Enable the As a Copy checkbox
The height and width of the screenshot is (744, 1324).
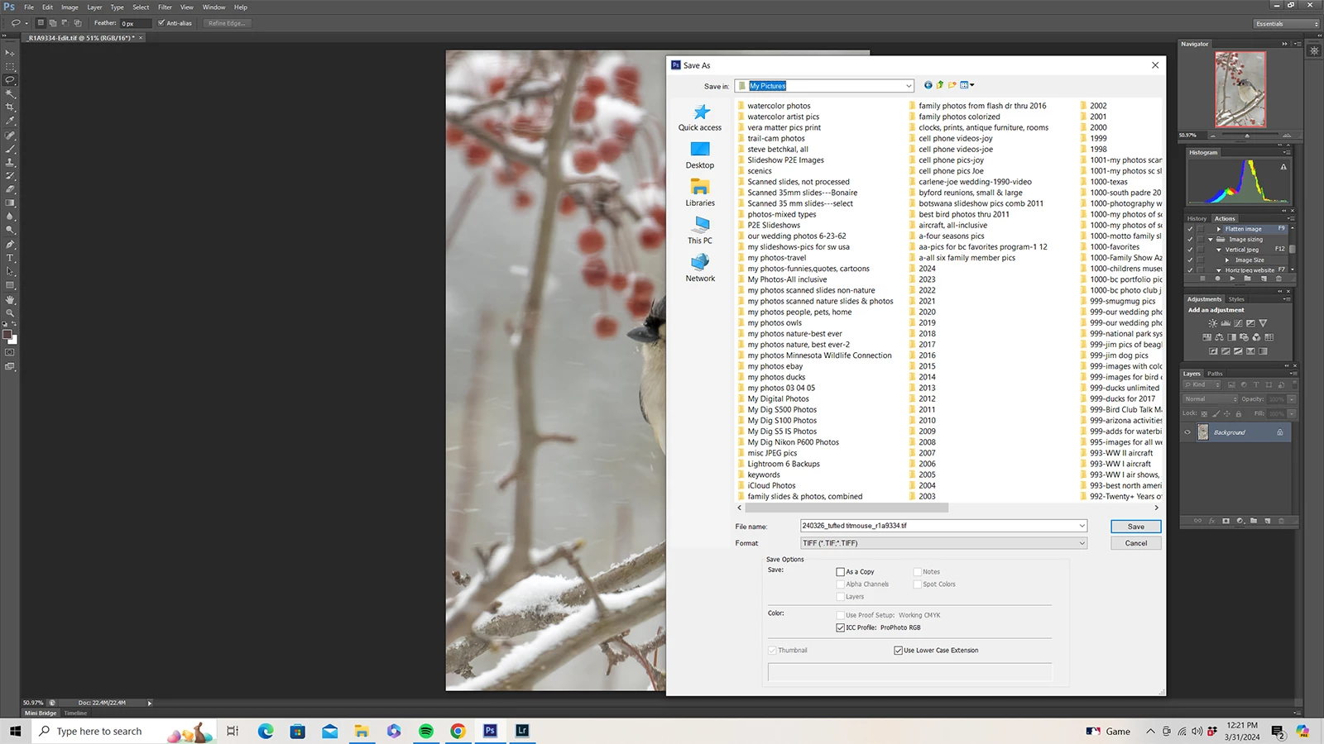[841, 572]
